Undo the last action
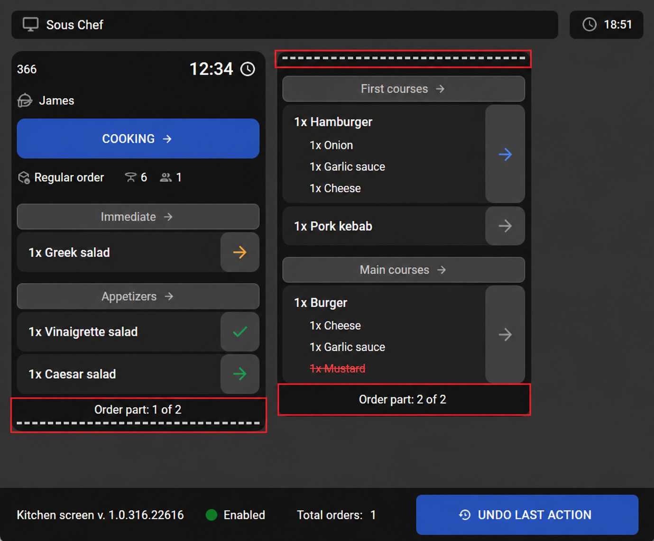Image resolution: width=654 pixels, height=541 pixels. [x=527, y=515]
